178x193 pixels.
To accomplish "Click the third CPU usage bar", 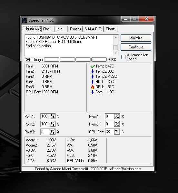I will [83, 60].
